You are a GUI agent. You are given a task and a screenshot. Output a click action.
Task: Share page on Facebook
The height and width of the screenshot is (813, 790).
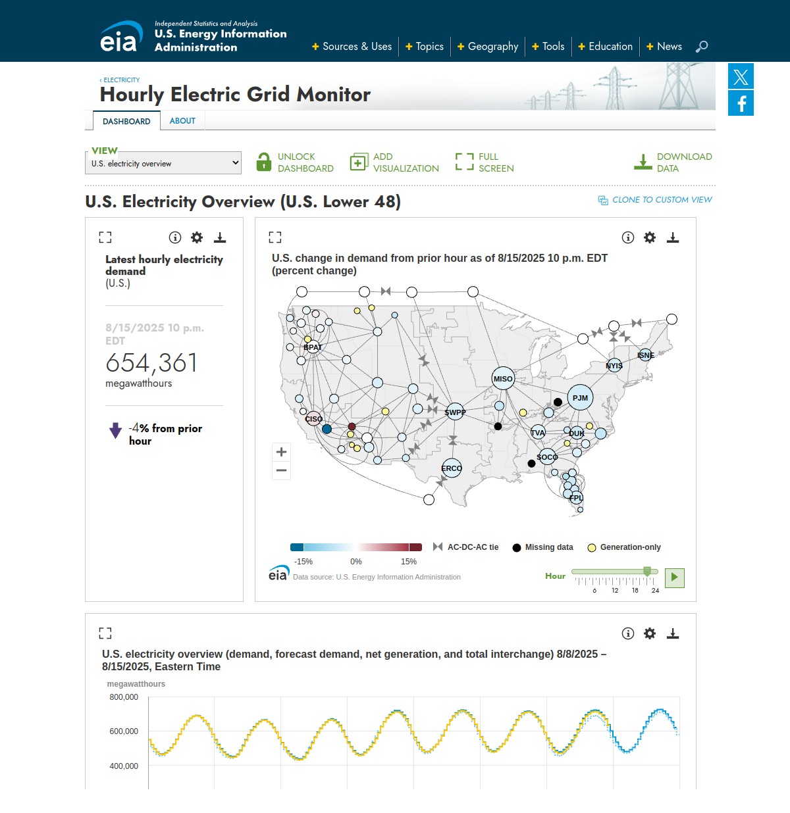click(x=741, y=103)
